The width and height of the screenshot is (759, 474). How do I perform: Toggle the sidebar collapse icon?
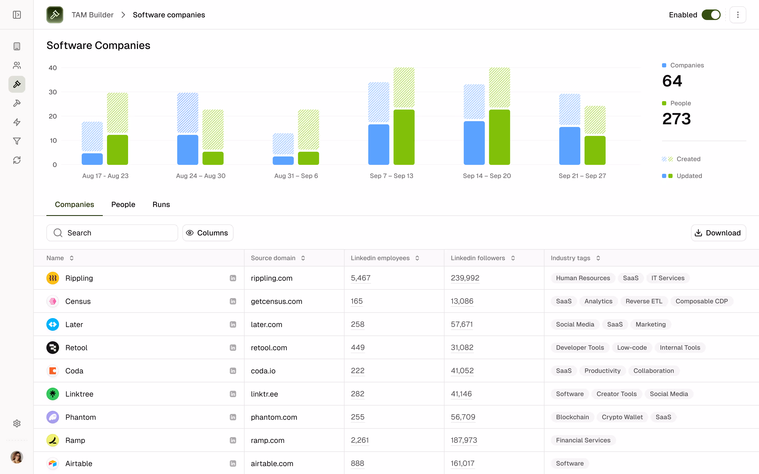[17, 15]
